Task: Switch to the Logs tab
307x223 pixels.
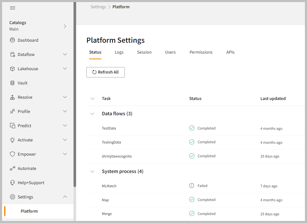Action: click(x=119, y=52)
